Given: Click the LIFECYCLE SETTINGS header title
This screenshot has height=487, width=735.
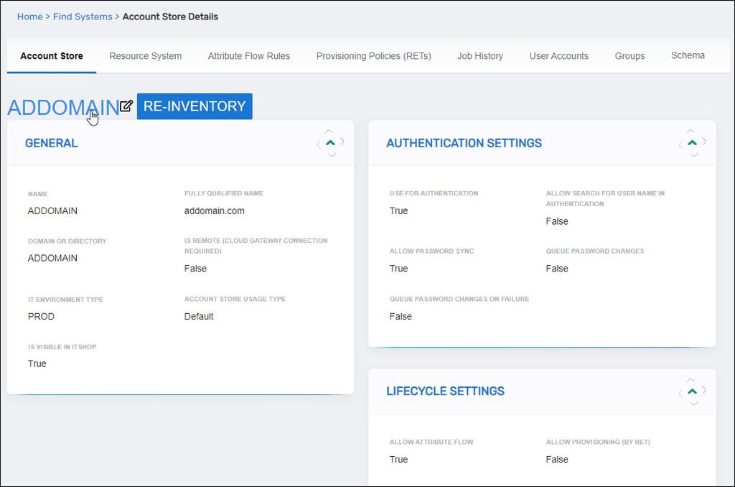Looking at the screenshot, I should [x=445, y=391].
